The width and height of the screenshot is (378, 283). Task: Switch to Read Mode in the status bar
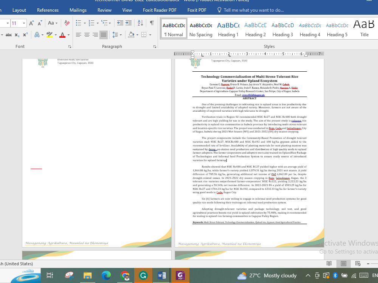click(x=329, y=263)
